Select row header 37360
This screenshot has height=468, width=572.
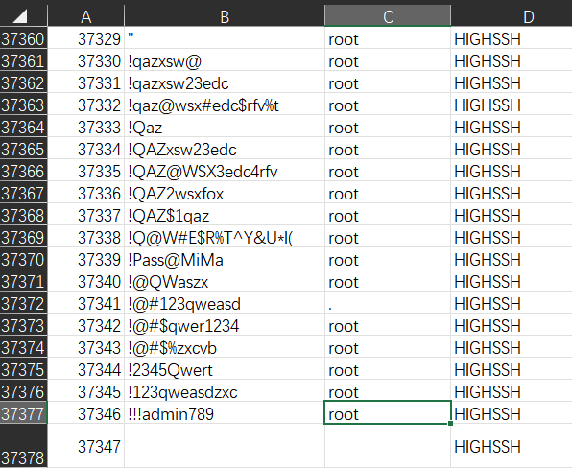pyautogui.click(x=23, y=39)
